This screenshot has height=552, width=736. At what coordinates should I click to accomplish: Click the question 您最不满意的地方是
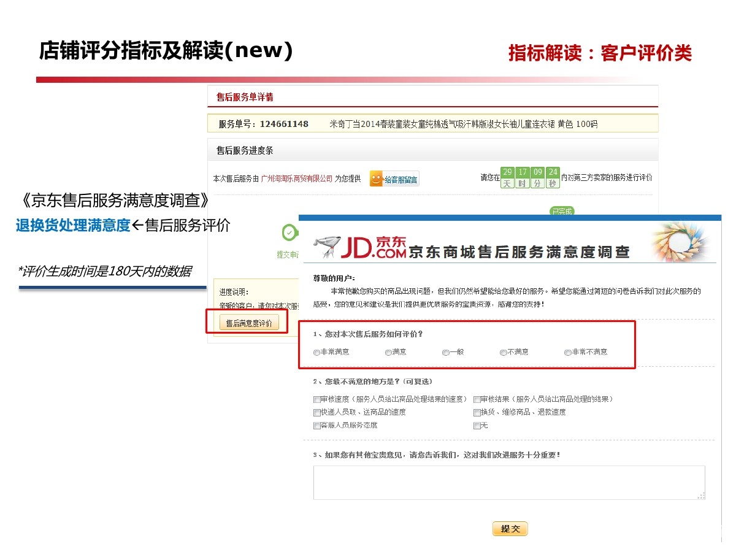(372, 381)
